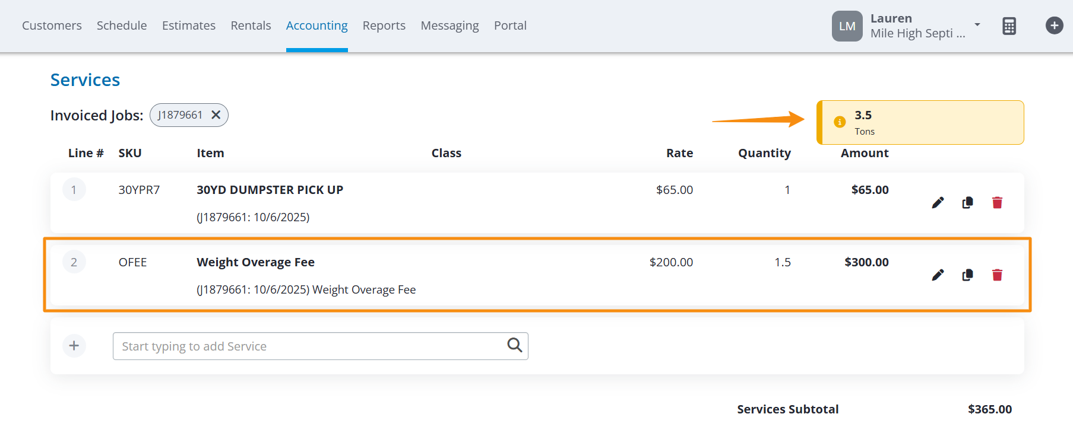Open the Messaging menu
The image size is (1073, 433).
[450, 26]
